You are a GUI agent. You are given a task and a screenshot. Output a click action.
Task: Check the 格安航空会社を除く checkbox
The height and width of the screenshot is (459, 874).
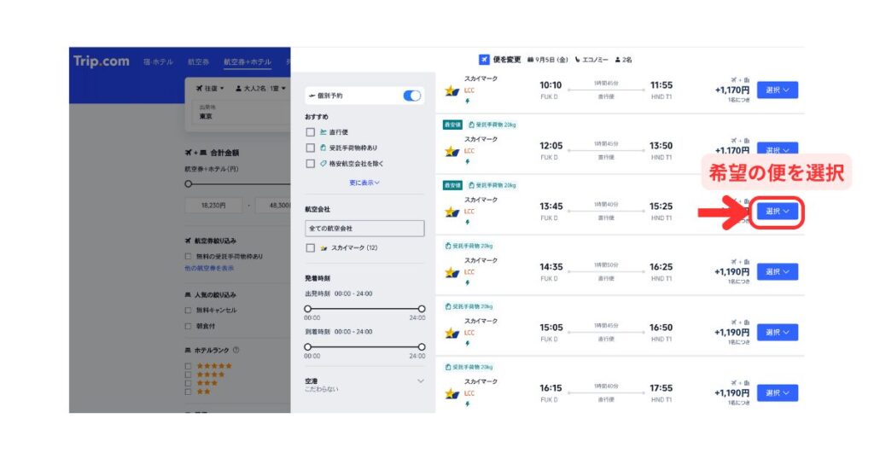311,164
